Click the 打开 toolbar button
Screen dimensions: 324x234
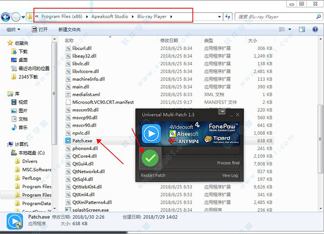[39, 30]
